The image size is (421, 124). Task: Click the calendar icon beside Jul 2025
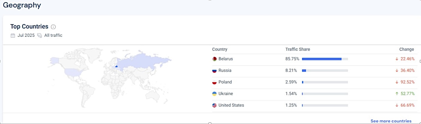pos(13,36)
